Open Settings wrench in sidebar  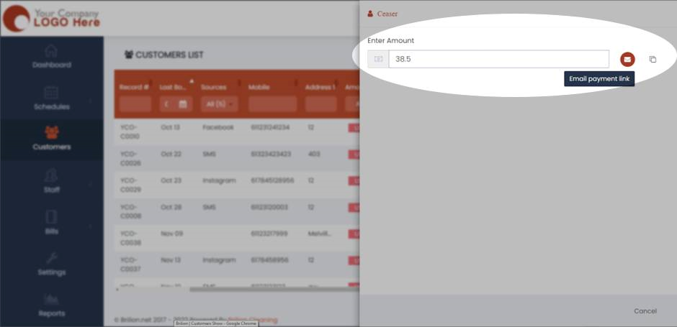tap(51, 264)
